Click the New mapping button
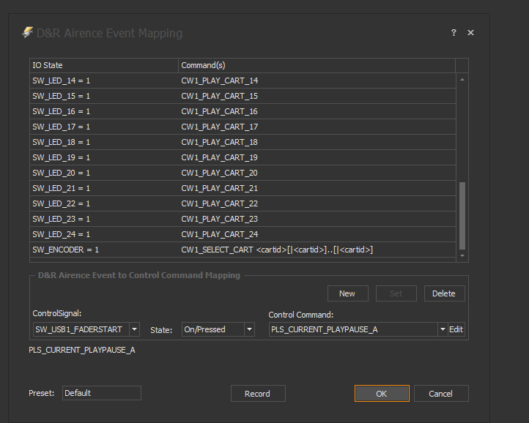This screenshot has height=423, width=529. pos(347,293)
